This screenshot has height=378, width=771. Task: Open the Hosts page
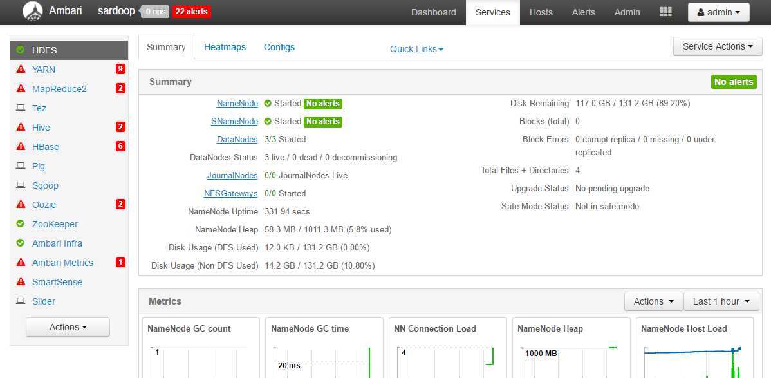pos(541,12)
